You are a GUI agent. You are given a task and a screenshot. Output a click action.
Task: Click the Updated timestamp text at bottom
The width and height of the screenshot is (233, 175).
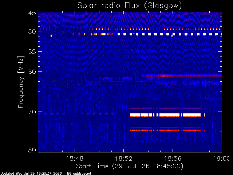31,174
